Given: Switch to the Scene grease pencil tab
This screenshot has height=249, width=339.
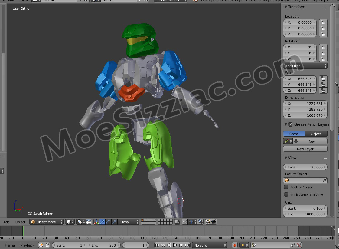Looking at the screenshot, I should 294,134.
